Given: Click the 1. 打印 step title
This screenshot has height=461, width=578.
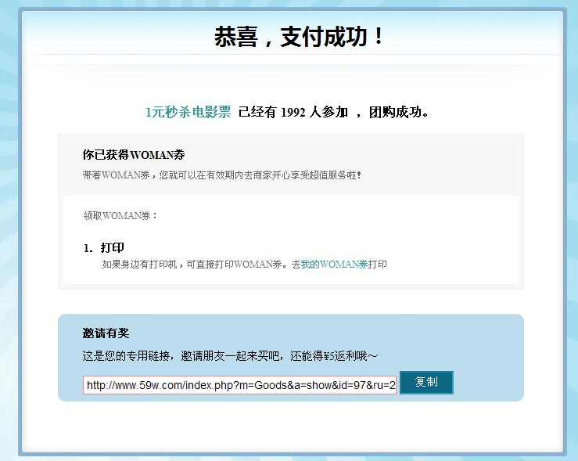Looking at the screenshot, I should pos(103,247).
